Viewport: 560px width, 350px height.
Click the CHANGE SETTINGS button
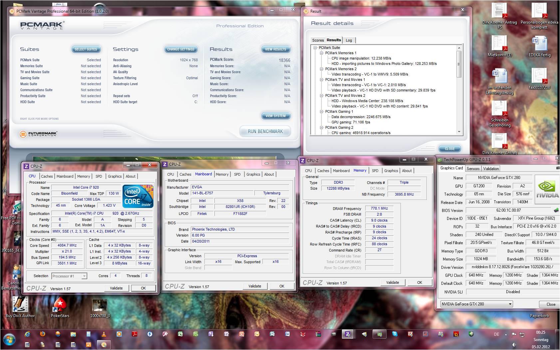pos(181,49)
